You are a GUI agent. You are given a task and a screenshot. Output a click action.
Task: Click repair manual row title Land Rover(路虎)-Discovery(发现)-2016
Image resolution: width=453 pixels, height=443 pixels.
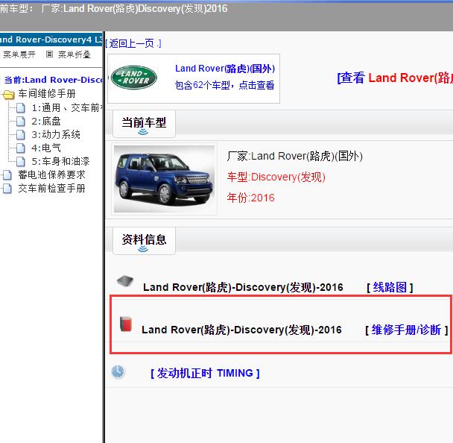click(241, 330)
